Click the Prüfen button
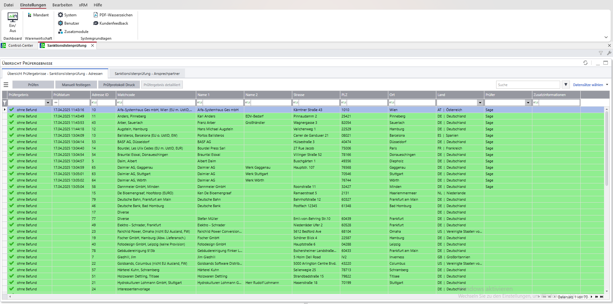The image size is (613, 306). (33, 85)
